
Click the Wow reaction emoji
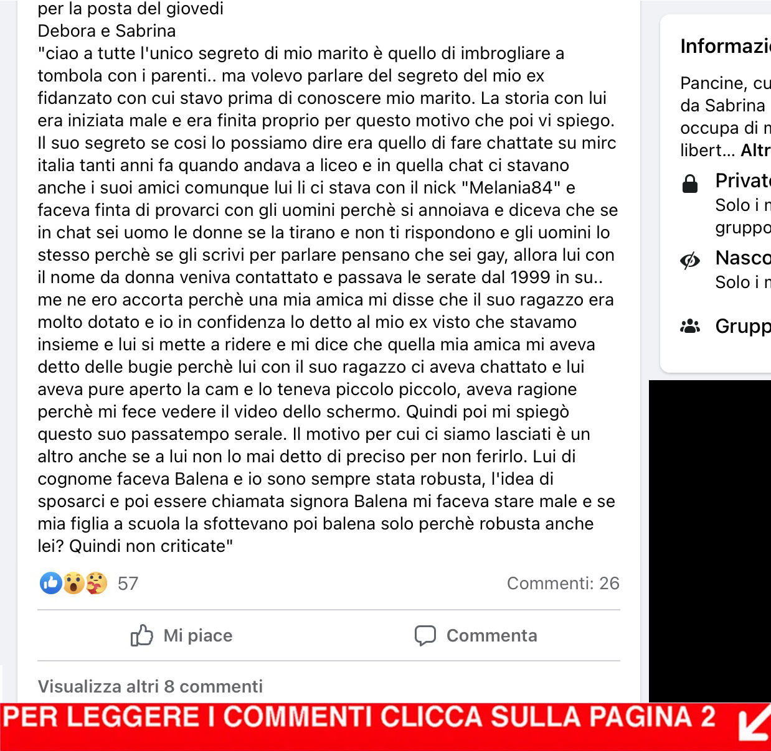click(73, 583)
